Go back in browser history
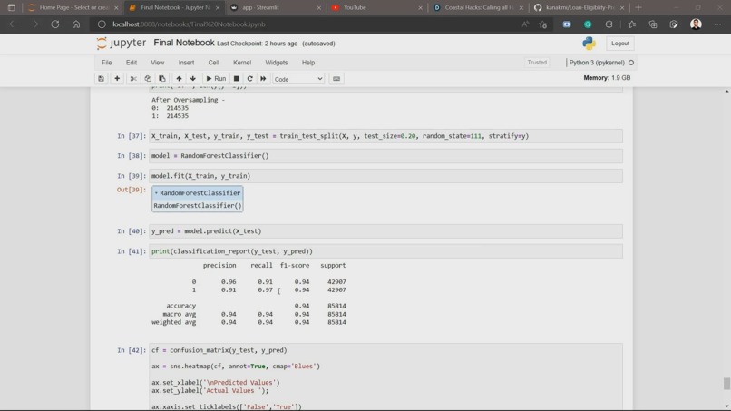The height and width of the screenshot is (411, 731). pos(13,24)
